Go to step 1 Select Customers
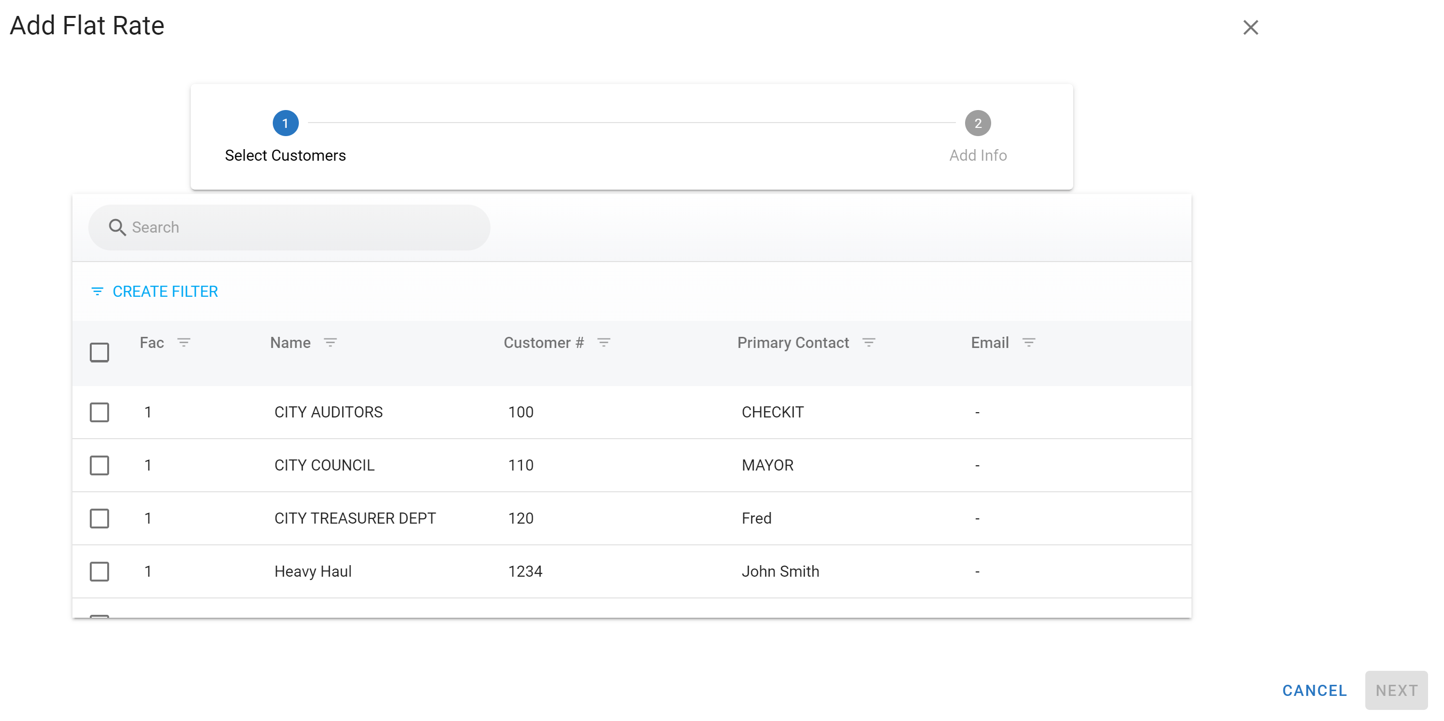The width and height of the screenshot is (1444, 721). (x=285, y=123)
